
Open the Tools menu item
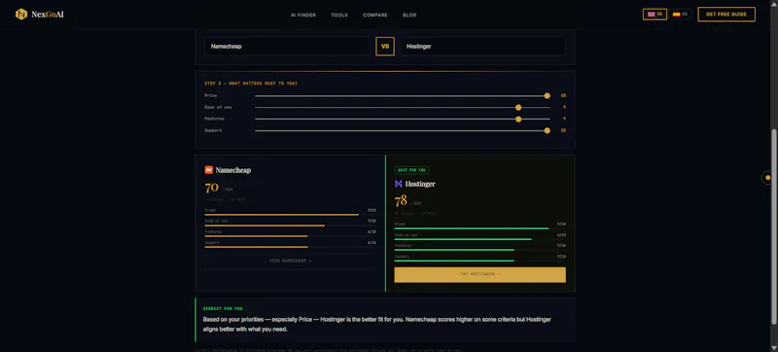[339, 15]
